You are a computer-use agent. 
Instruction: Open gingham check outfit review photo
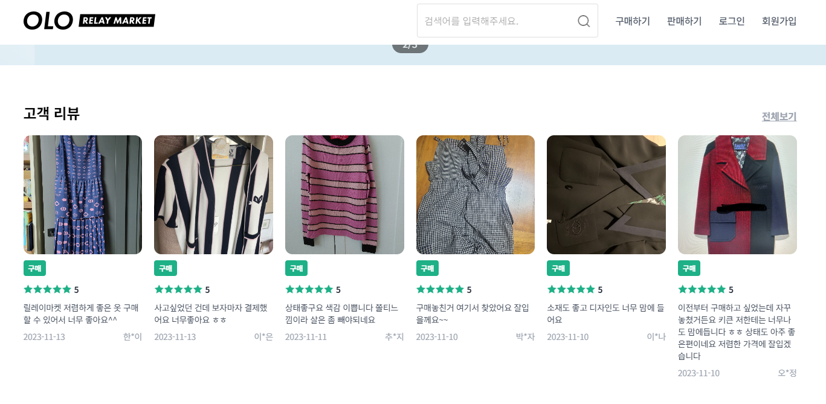tap(476, 194)
